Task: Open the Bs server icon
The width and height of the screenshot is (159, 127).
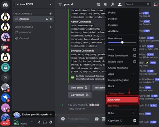Action: pyautogui.click(x=5, y=77)
